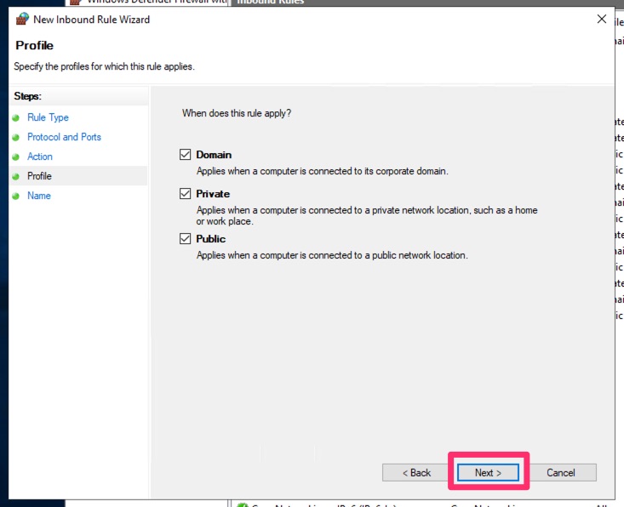The height and width of the screenshot is (507, 624).
Task: Click the Inbound Rules header behind the wizard
Action: 269,3
